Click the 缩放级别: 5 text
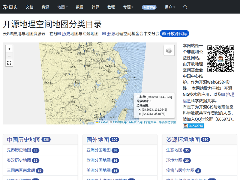Image resolution: width=240 pixels, height=180 pixels. [x=144, y=101]
